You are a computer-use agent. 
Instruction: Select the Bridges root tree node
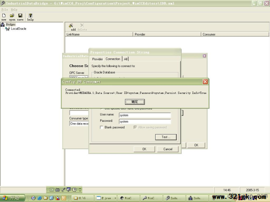tap(11, 24)
